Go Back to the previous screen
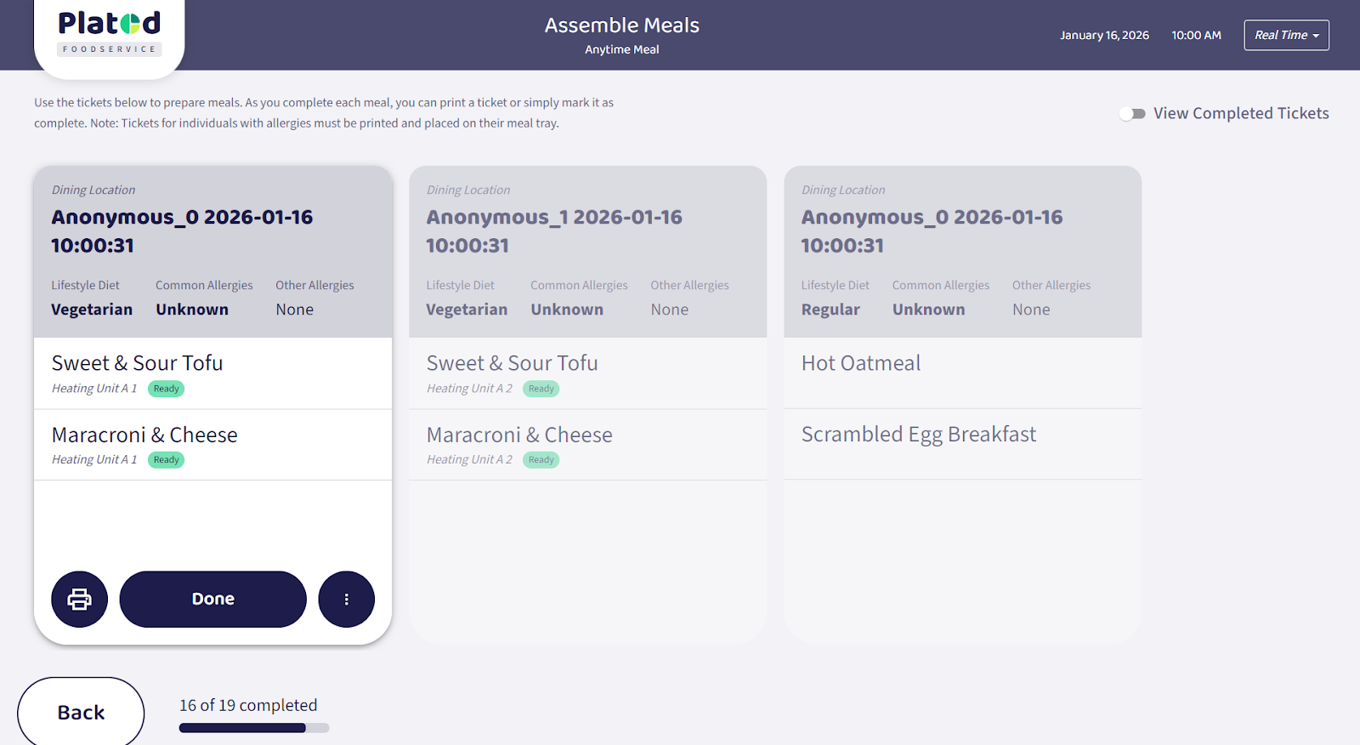1360x745 pixels. 81,713
